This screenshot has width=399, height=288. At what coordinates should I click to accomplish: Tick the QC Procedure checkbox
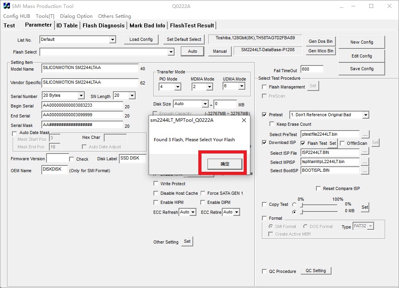265,272
